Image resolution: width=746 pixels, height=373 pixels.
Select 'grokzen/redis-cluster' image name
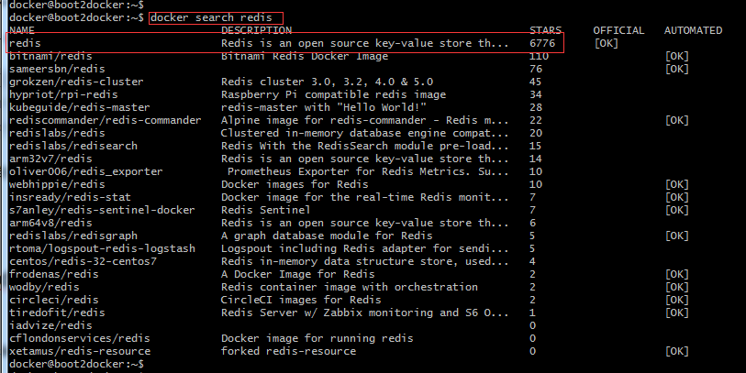coord(76,82)
